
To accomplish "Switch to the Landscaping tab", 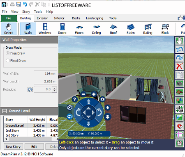I will [x=95, y=18].
